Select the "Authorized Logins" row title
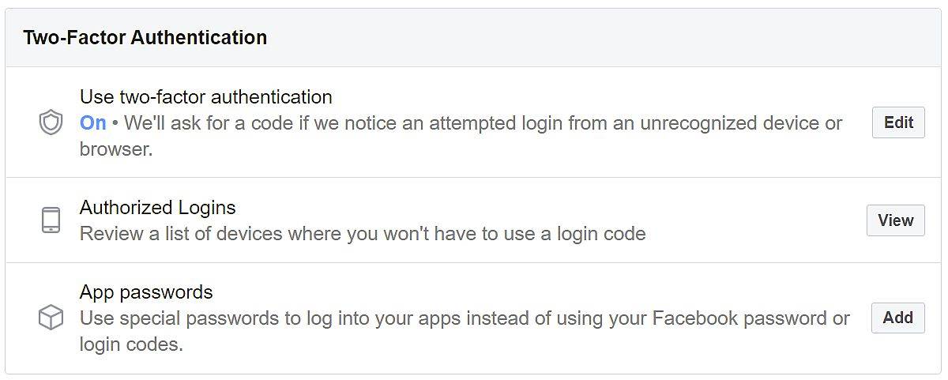 pos(158,208)
